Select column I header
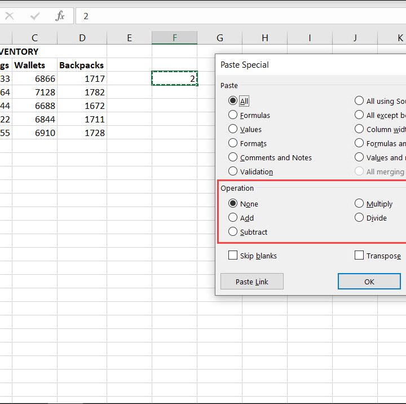The width and height of the screenshot is (406, 404). pyautogui.click(x=310, y=38)
